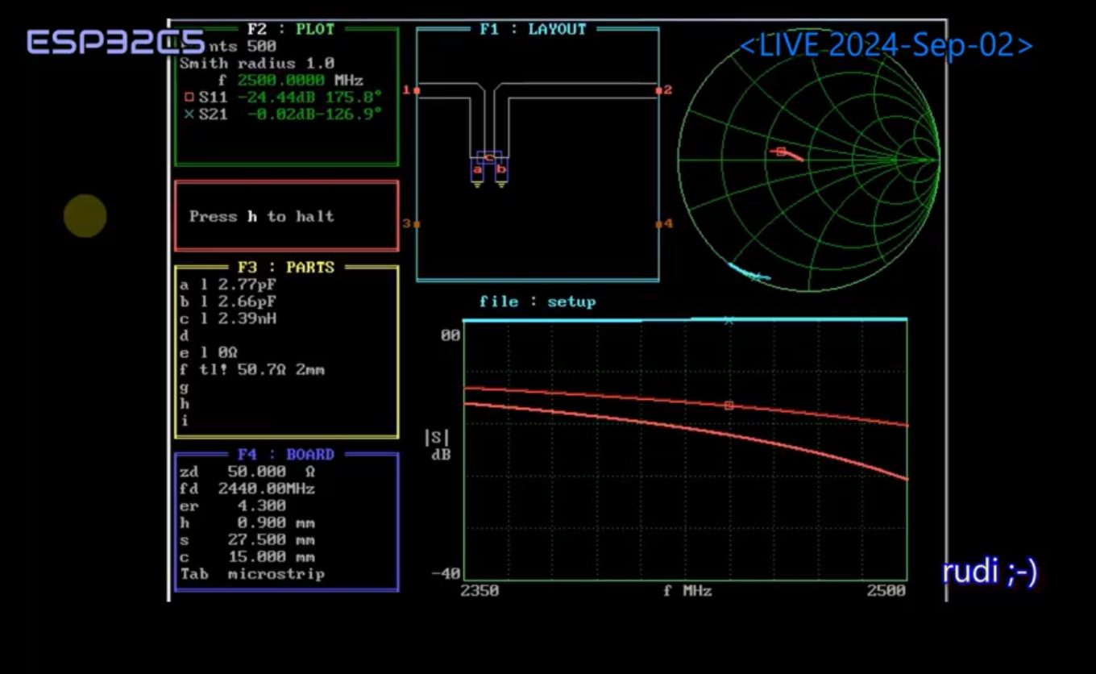Click the 'Press h to halt' message
1096x674 pixels.
point(262,216)
